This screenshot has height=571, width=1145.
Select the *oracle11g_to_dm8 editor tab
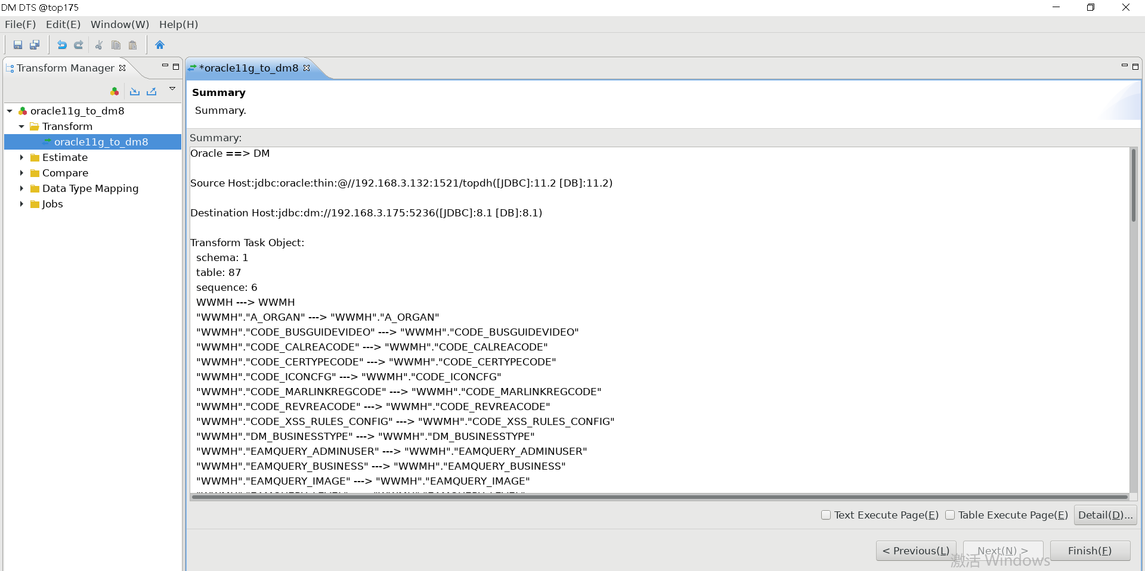[249, 68]
